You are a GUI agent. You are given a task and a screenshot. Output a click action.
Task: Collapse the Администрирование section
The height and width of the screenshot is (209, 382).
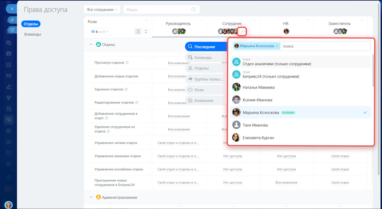[91, 197]
